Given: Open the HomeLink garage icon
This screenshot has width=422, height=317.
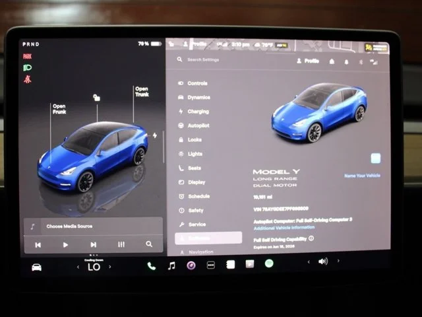Looking at the screenshot, I should (x=332, y=61).
